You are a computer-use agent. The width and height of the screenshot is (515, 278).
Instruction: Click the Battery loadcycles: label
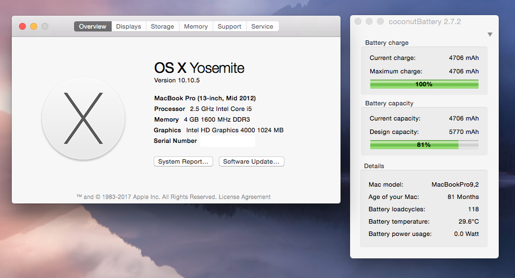pyautogui.click(x=397, y=209)
